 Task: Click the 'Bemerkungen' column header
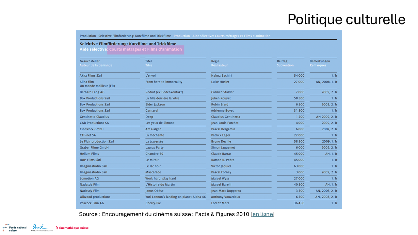click(320, 61)
